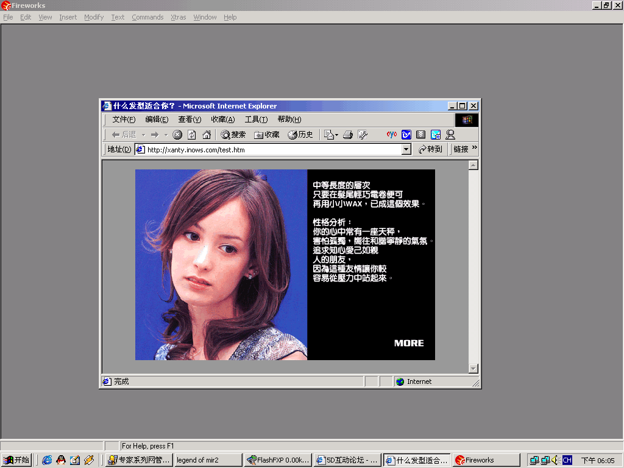Open the 工具(T) browser menu

click(x=256, y=119)
